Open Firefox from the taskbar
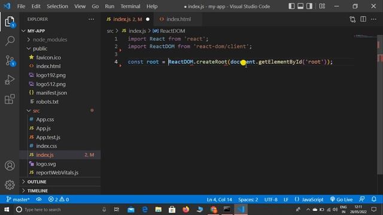This screenshot has width=383, height=215. click(x=186, y=210)
